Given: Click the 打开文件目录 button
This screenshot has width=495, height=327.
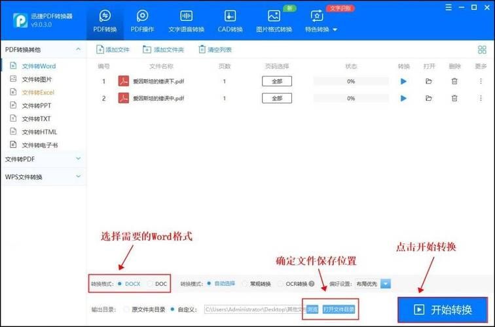Looking at the screenshot, I should [x=338, y=309].
